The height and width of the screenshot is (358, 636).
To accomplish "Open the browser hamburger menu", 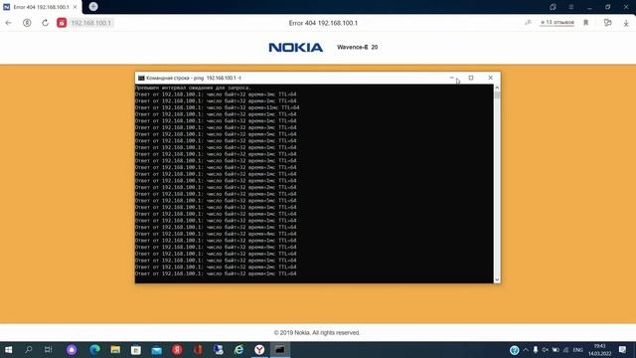I will pyautogui.click(x=571, y=7).
